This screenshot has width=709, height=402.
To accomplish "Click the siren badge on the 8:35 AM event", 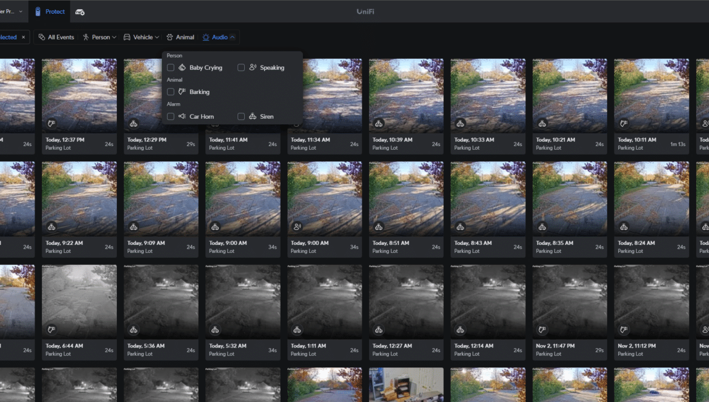I will tap(542, 227).
